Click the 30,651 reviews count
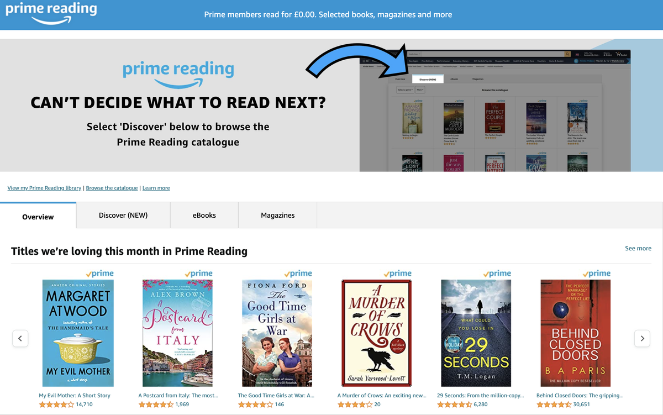Screen dimensions: 663x415 pyautogui.click(x=581, y=405)
